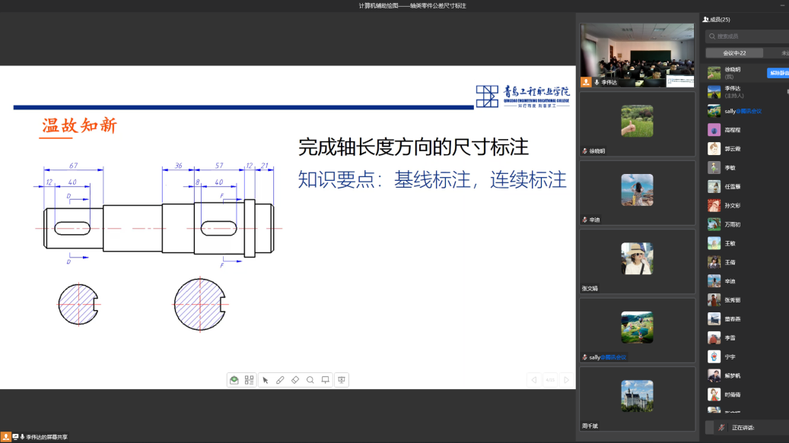Click muted mic icon on sally tile

(x=584, y=357)
